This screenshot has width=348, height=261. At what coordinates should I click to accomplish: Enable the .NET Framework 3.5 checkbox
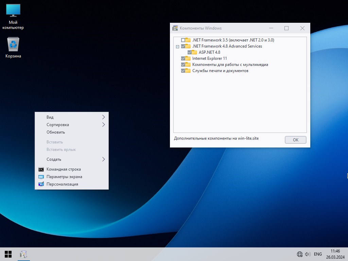[x=183, y=40]
